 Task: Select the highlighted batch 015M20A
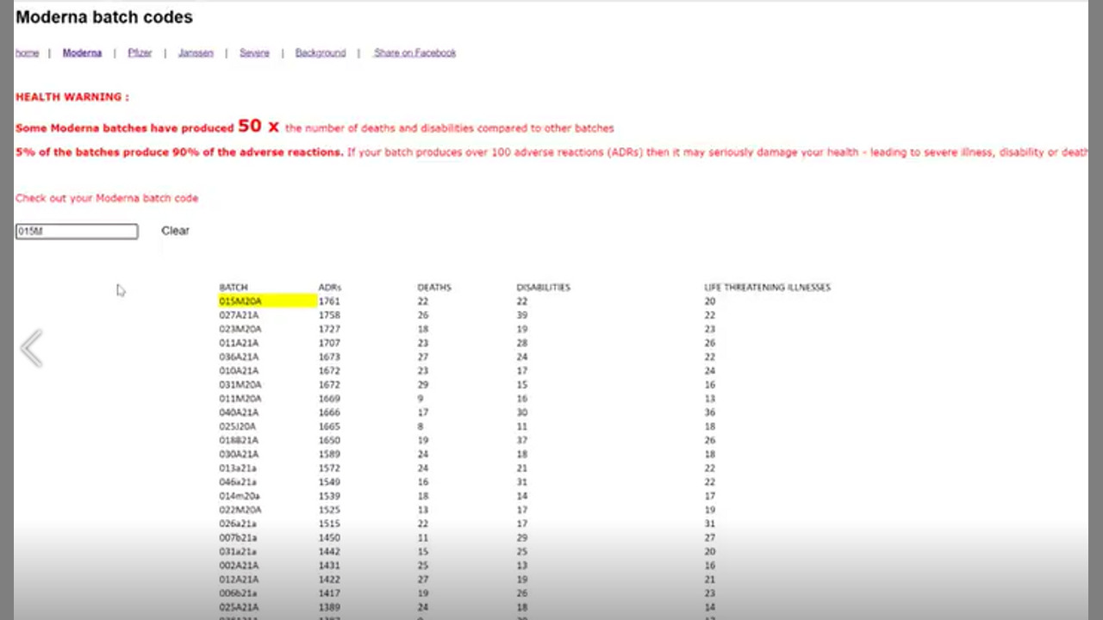pos(240,301)
